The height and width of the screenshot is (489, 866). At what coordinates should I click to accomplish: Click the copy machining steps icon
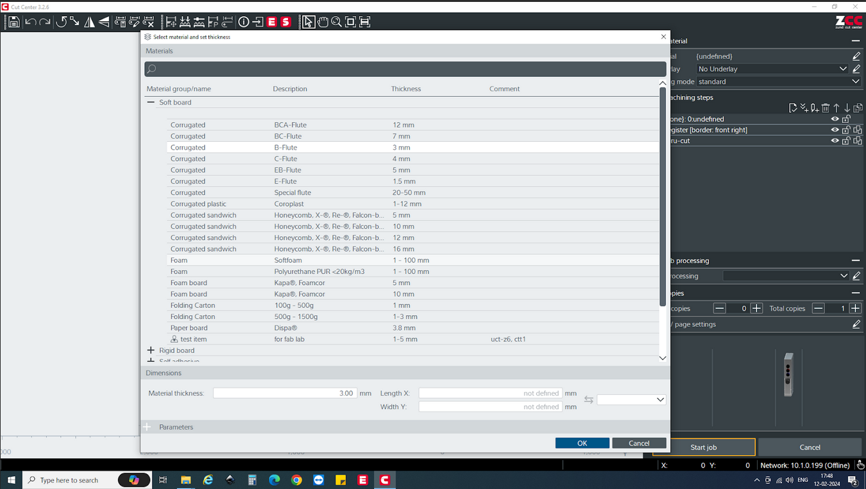[858, 108]
